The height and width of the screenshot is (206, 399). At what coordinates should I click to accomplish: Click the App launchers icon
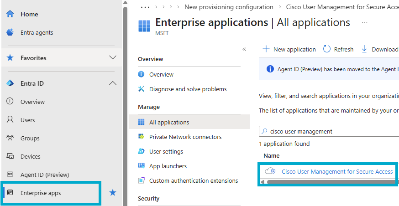(x=141, y=165)
